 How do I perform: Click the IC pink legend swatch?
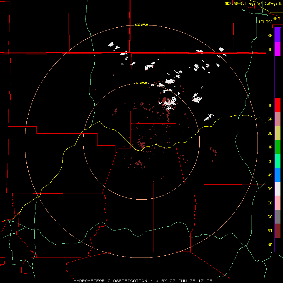(x=278, y=203)
